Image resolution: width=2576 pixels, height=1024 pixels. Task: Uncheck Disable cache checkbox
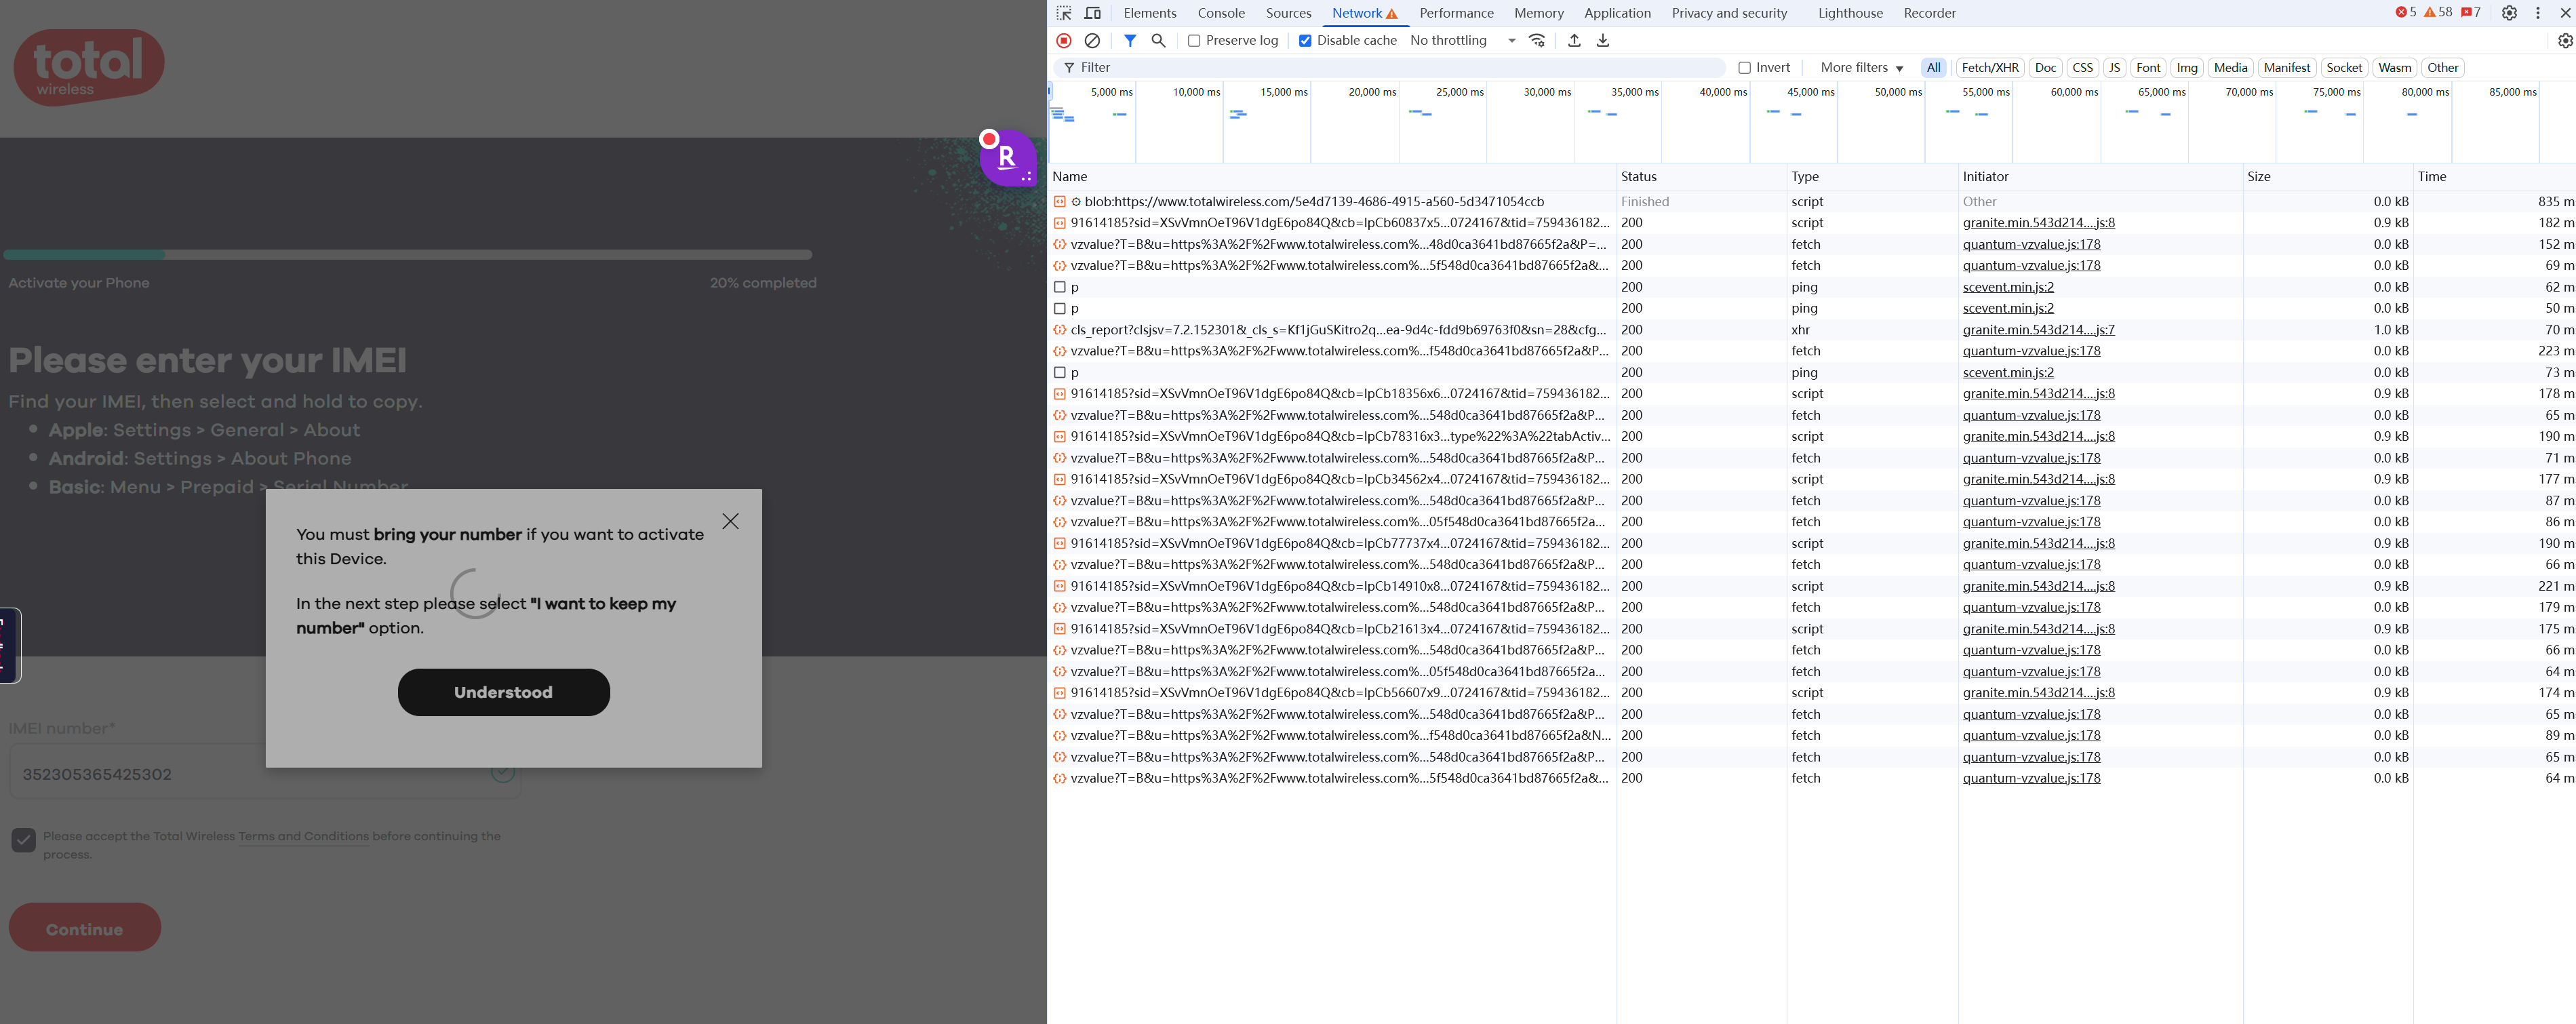click(1305, 41)
